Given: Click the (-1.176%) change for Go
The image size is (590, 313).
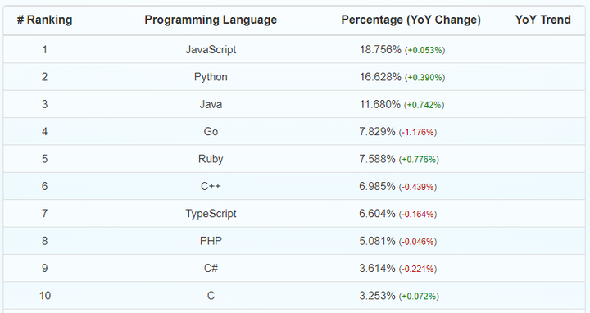Looking at the screenshot, I should [x=418, y=133].
